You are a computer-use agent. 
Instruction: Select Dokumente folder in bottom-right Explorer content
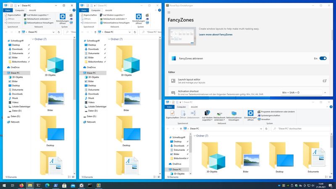(x=313, y=157)
